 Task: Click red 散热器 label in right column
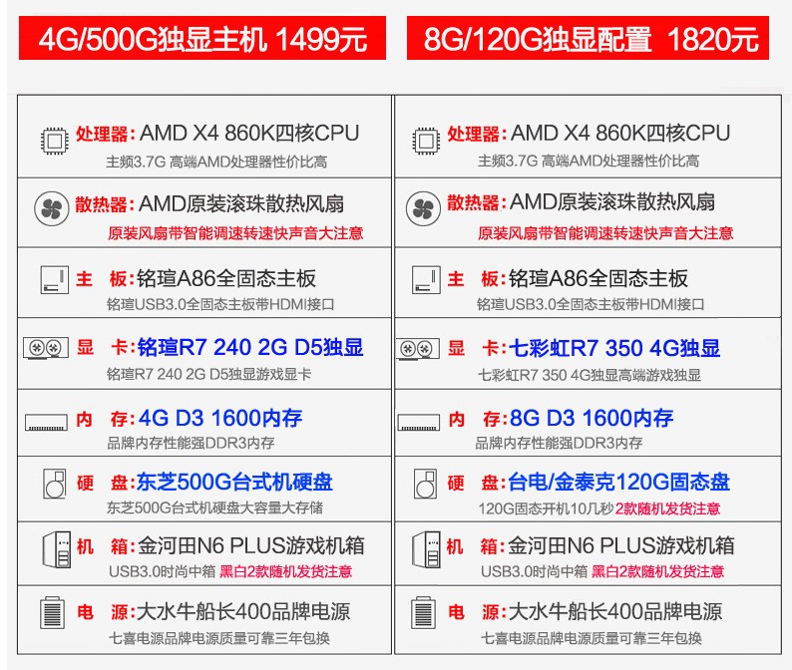(477, 202)
